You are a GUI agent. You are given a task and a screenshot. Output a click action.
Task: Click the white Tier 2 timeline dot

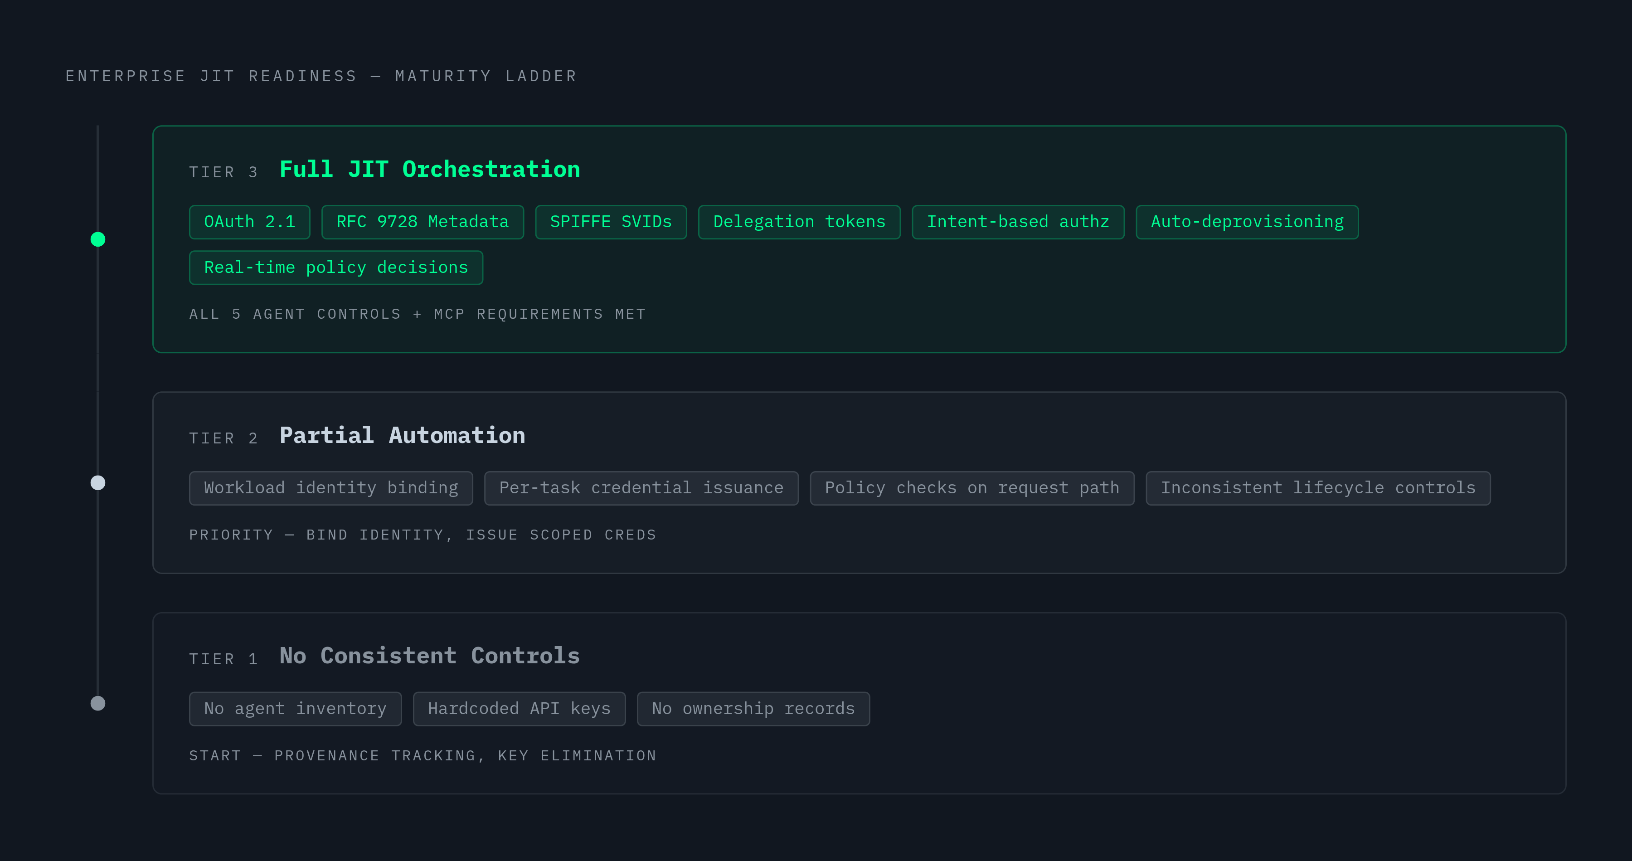[x=97, y=483]
